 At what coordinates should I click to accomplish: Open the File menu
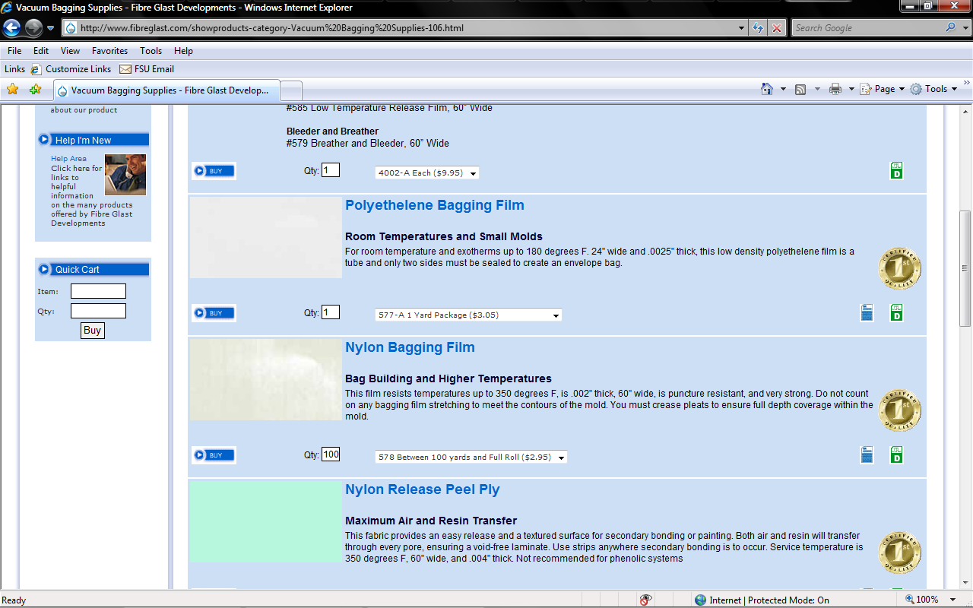(x=14, y=51)
